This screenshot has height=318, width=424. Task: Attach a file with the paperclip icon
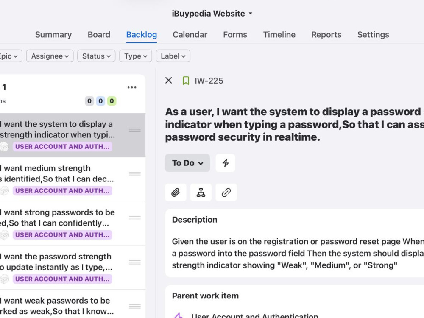(x=176, y=192)
